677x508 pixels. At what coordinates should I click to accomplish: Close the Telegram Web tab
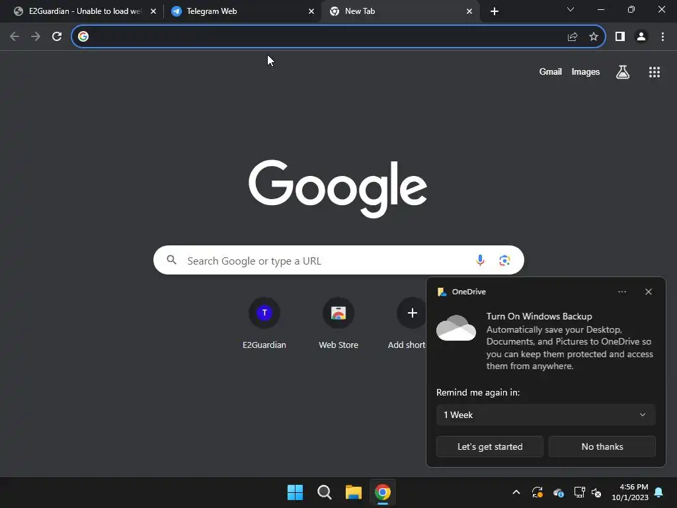click(x=311, y=11)
